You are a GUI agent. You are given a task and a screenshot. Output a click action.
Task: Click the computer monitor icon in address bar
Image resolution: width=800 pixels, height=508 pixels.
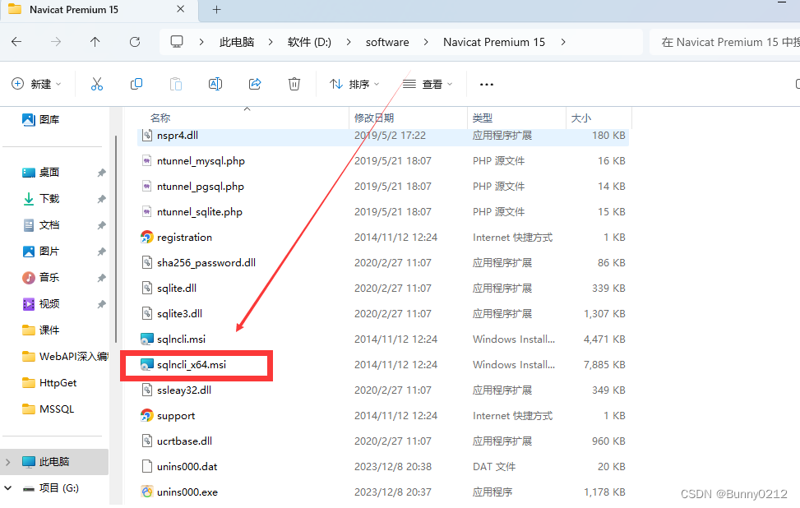(x=177, y=42)
